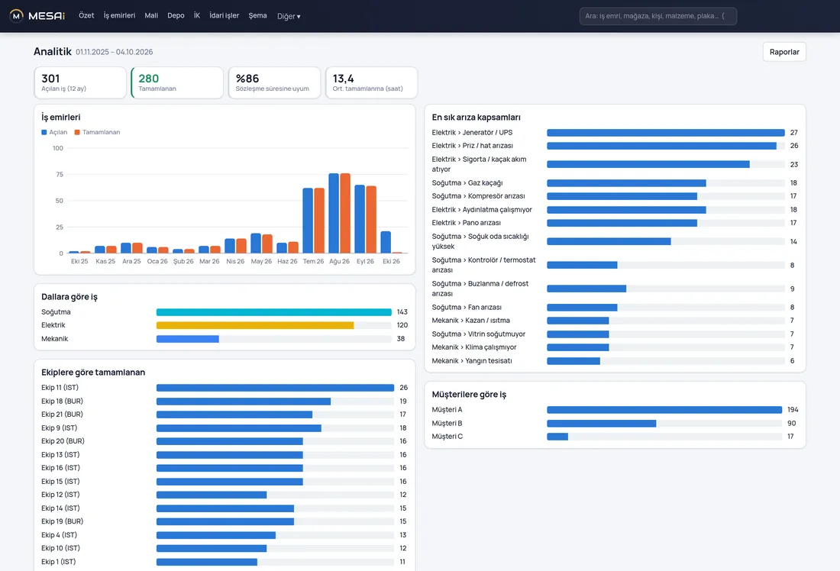Go to the Özet menu item
The width and height of the screenshot is (840, 571).
(86, 15)
